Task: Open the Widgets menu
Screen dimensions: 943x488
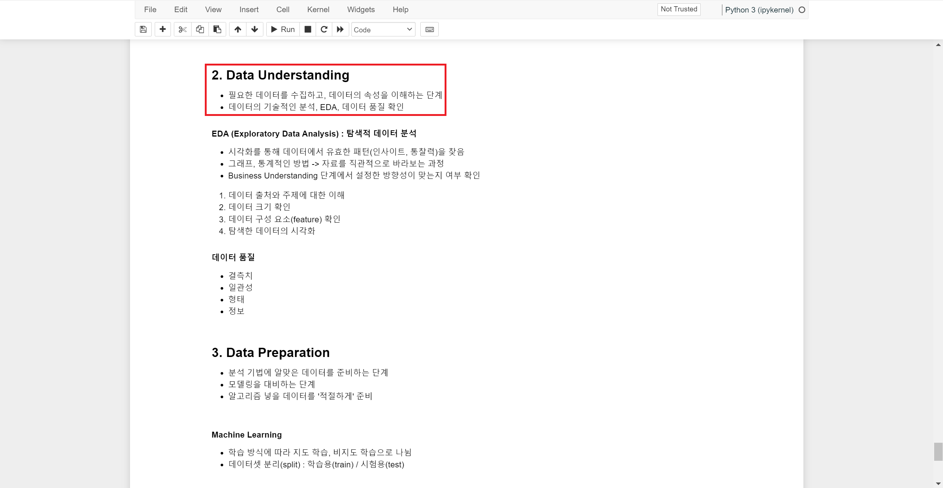Action: coord(361,10)
